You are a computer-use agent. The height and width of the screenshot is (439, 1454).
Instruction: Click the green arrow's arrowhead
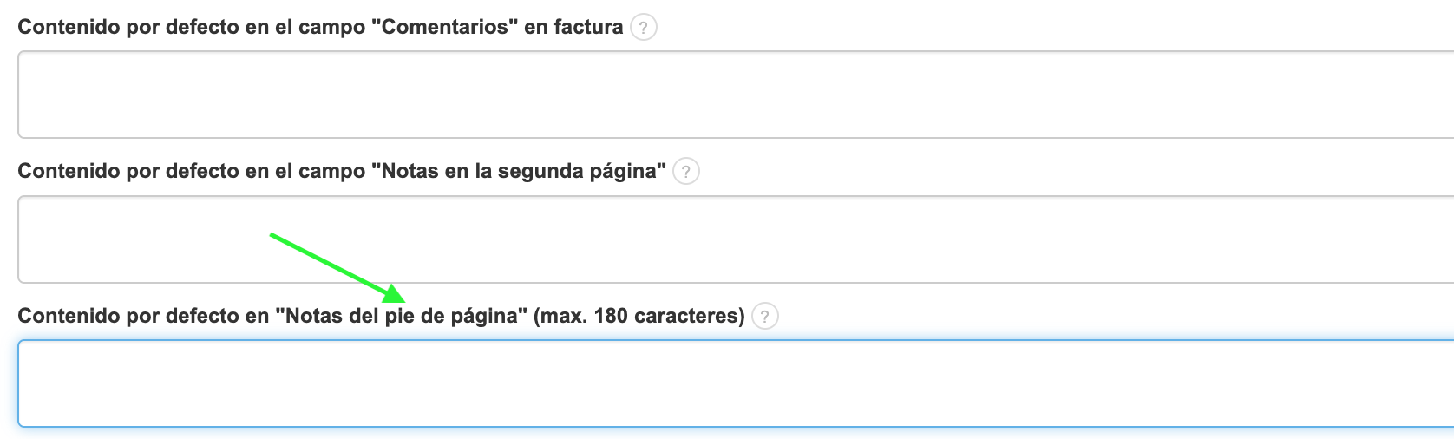coord(396,294)
